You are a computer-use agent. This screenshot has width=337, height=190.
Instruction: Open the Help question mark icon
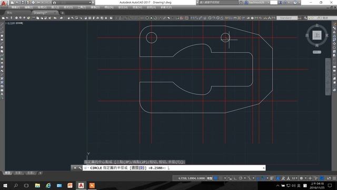295,2
